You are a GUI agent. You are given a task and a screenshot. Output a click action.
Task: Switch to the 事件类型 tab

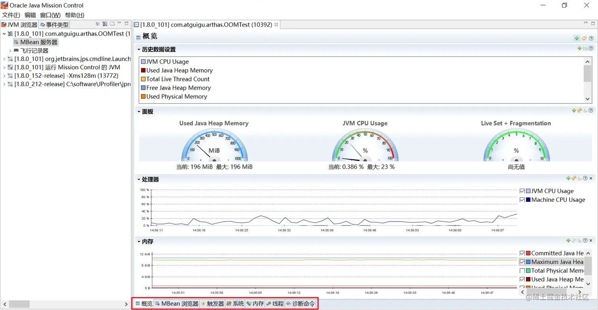pos(54,24)
